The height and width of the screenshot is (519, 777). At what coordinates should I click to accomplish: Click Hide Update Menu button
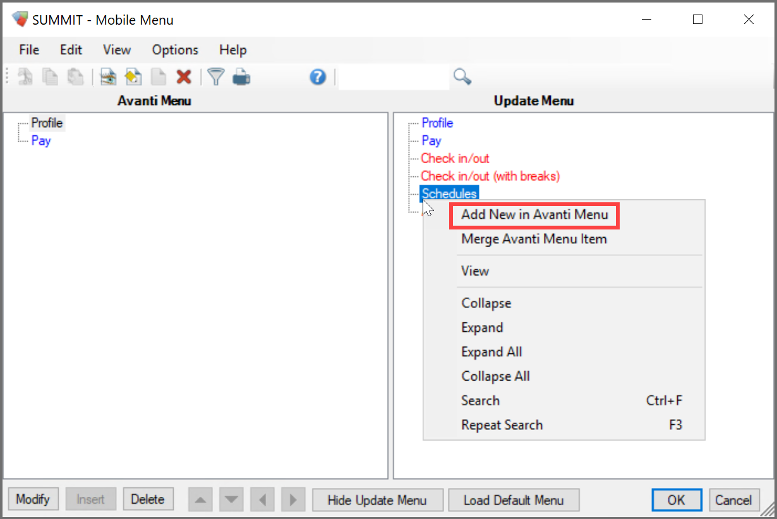click(x=377, y=500)
